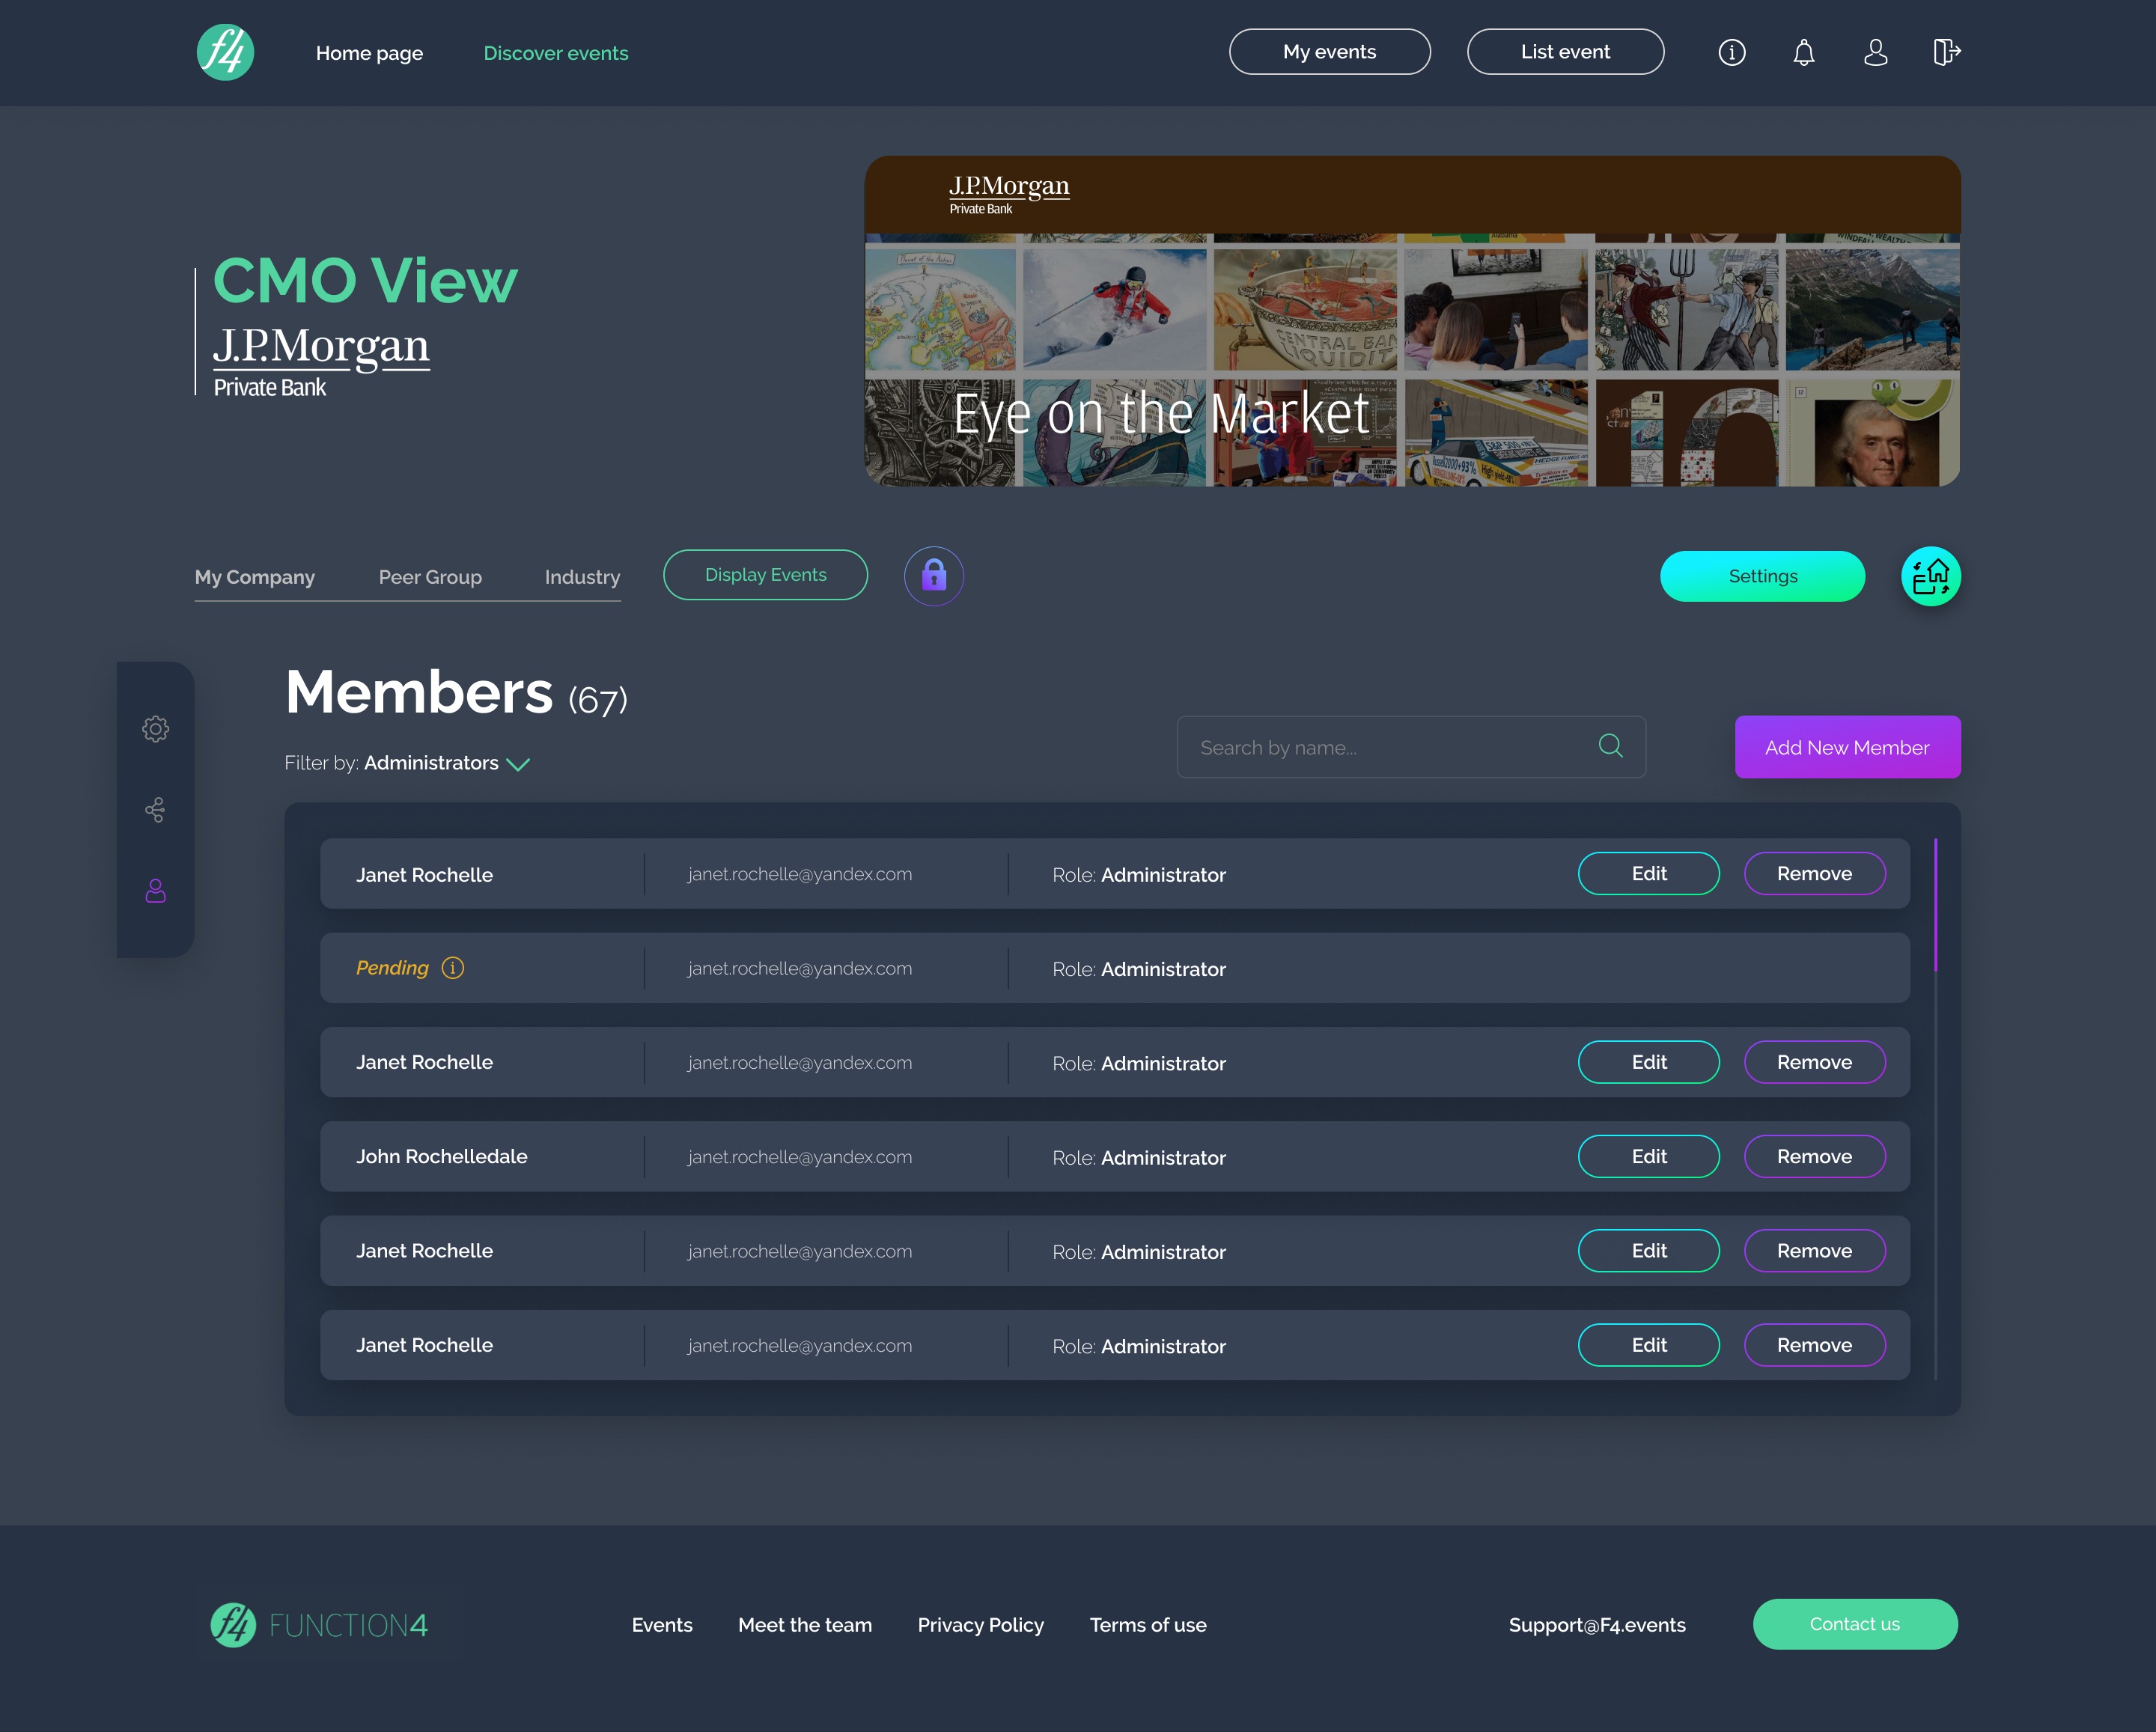The image size is (2156, 1732).
Task: Switch to Industry tab
Action: coord(582,577)
